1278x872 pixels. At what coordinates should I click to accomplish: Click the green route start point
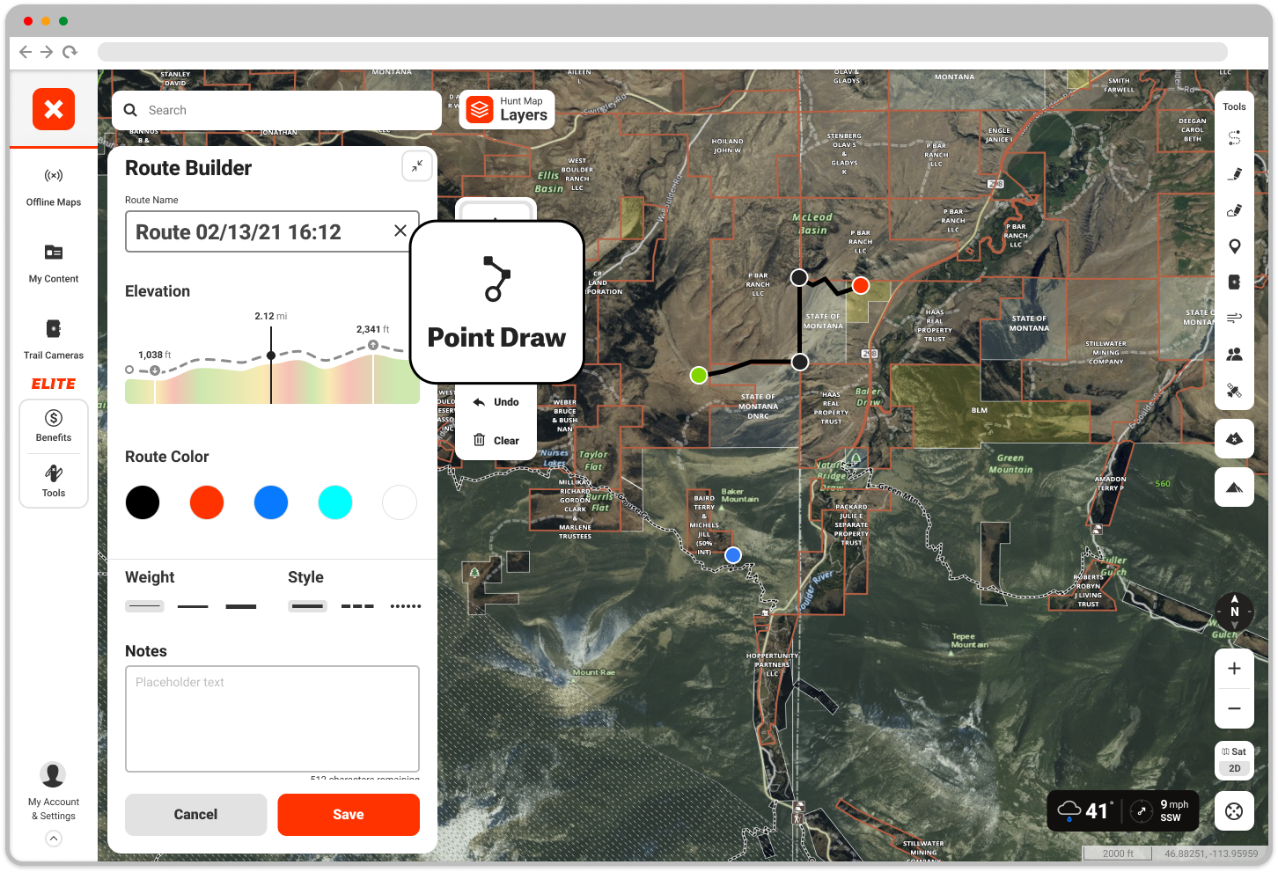pyautogui.click(x=699, y=376)
